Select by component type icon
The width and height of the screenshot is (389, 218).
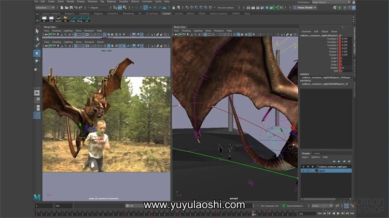(124, 8)
